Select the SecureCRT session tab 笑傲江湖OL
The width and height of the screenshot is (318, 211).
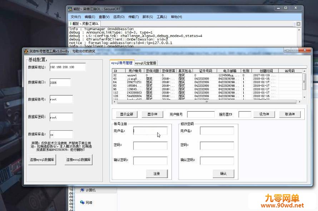(x=85, y=24)
